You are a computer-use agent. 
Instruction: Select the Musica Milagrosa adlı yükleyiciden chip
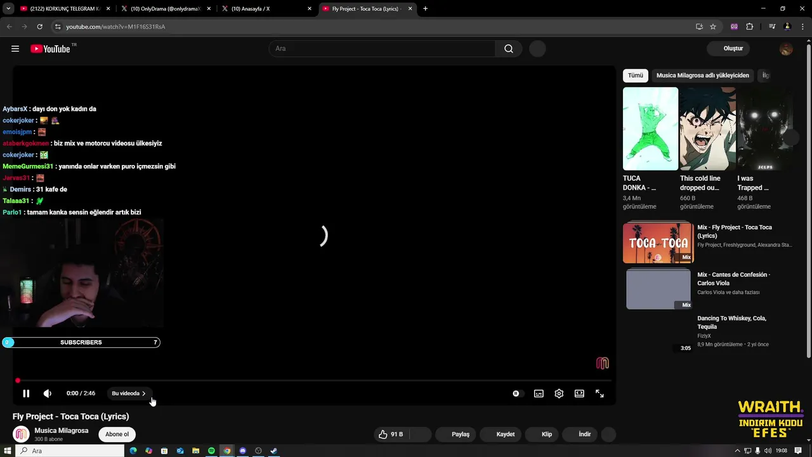coord(703,76)
